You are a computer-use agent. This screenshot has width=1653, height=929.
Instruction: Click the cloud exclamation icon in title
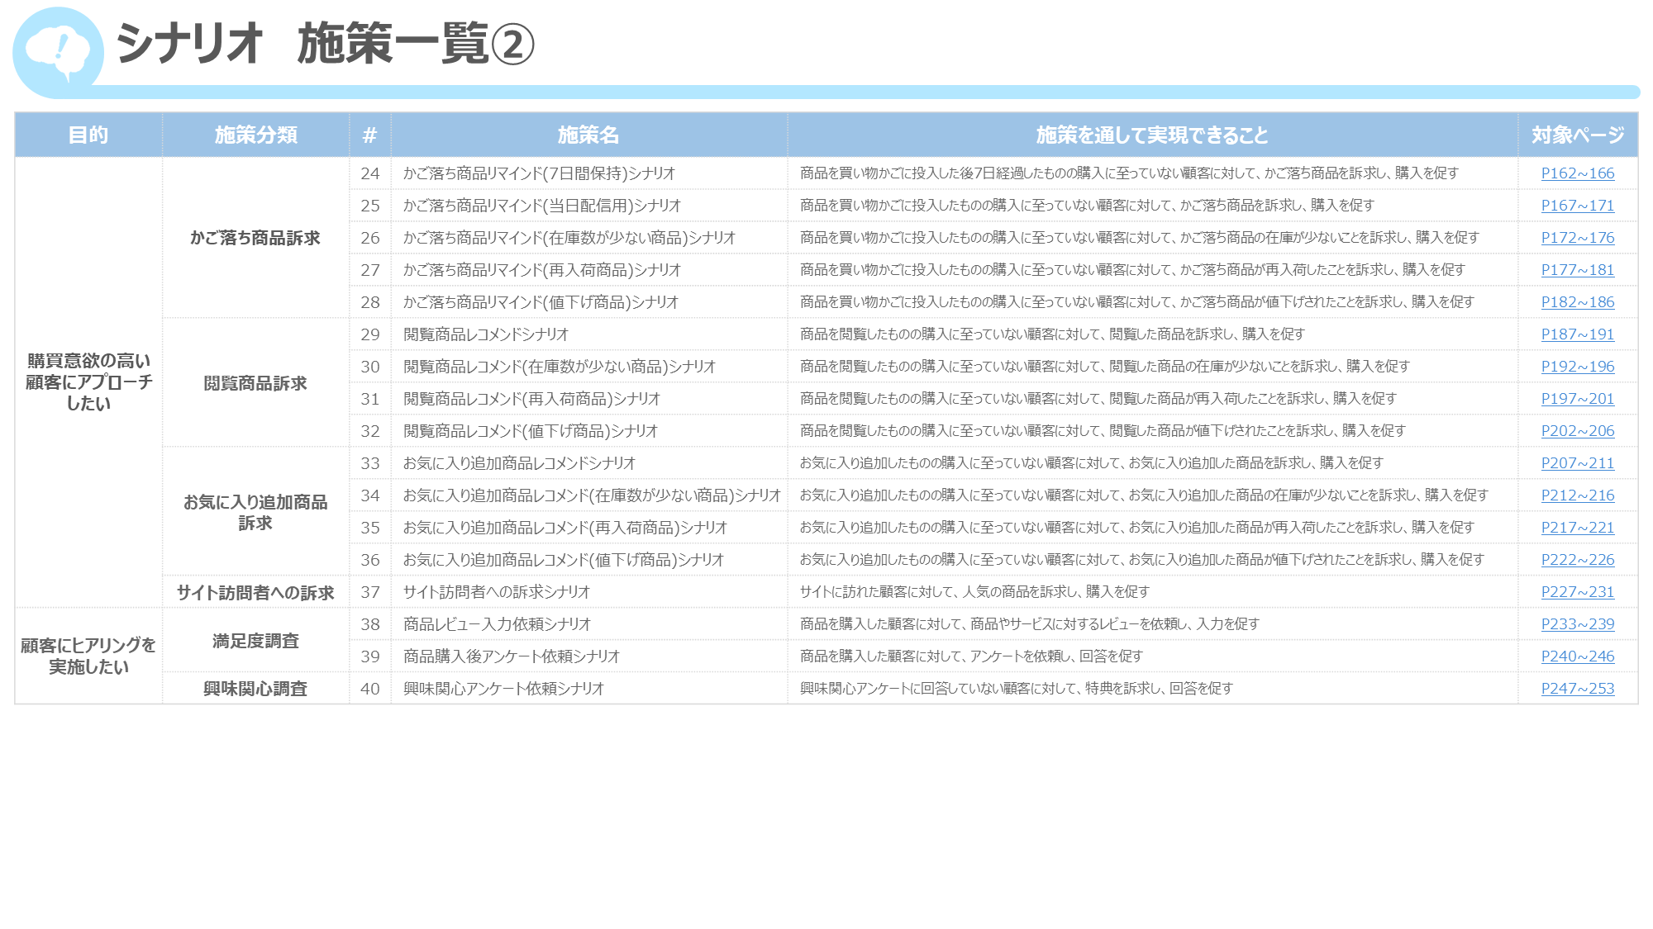(58, 52)
